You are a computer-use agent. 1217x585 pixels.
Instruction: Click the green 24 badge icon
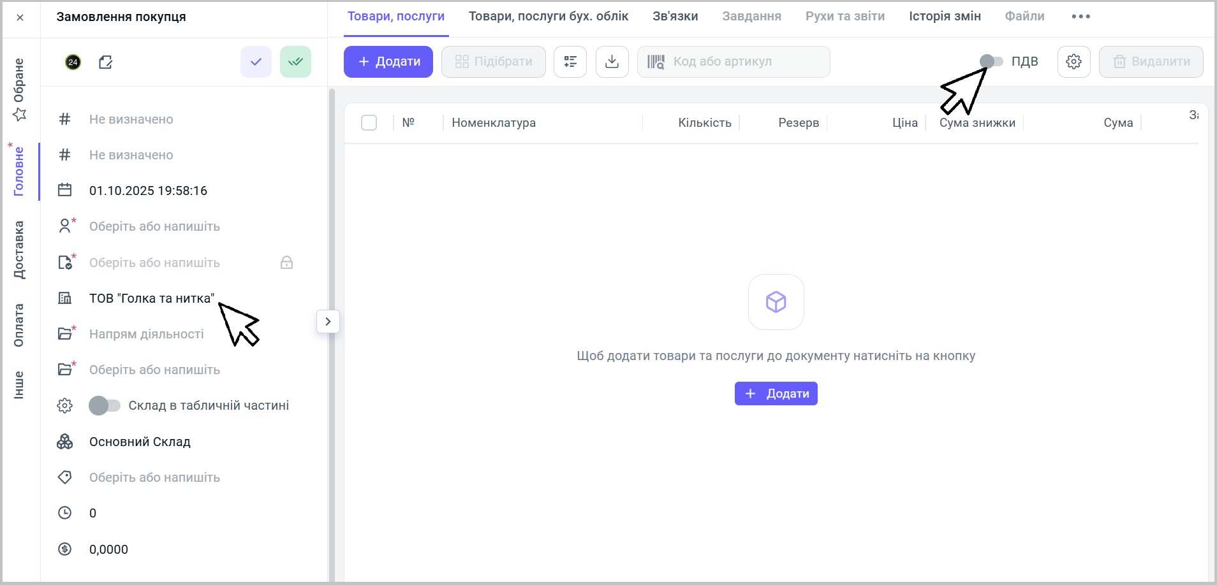pyautogui.click(x=73, y=62)
